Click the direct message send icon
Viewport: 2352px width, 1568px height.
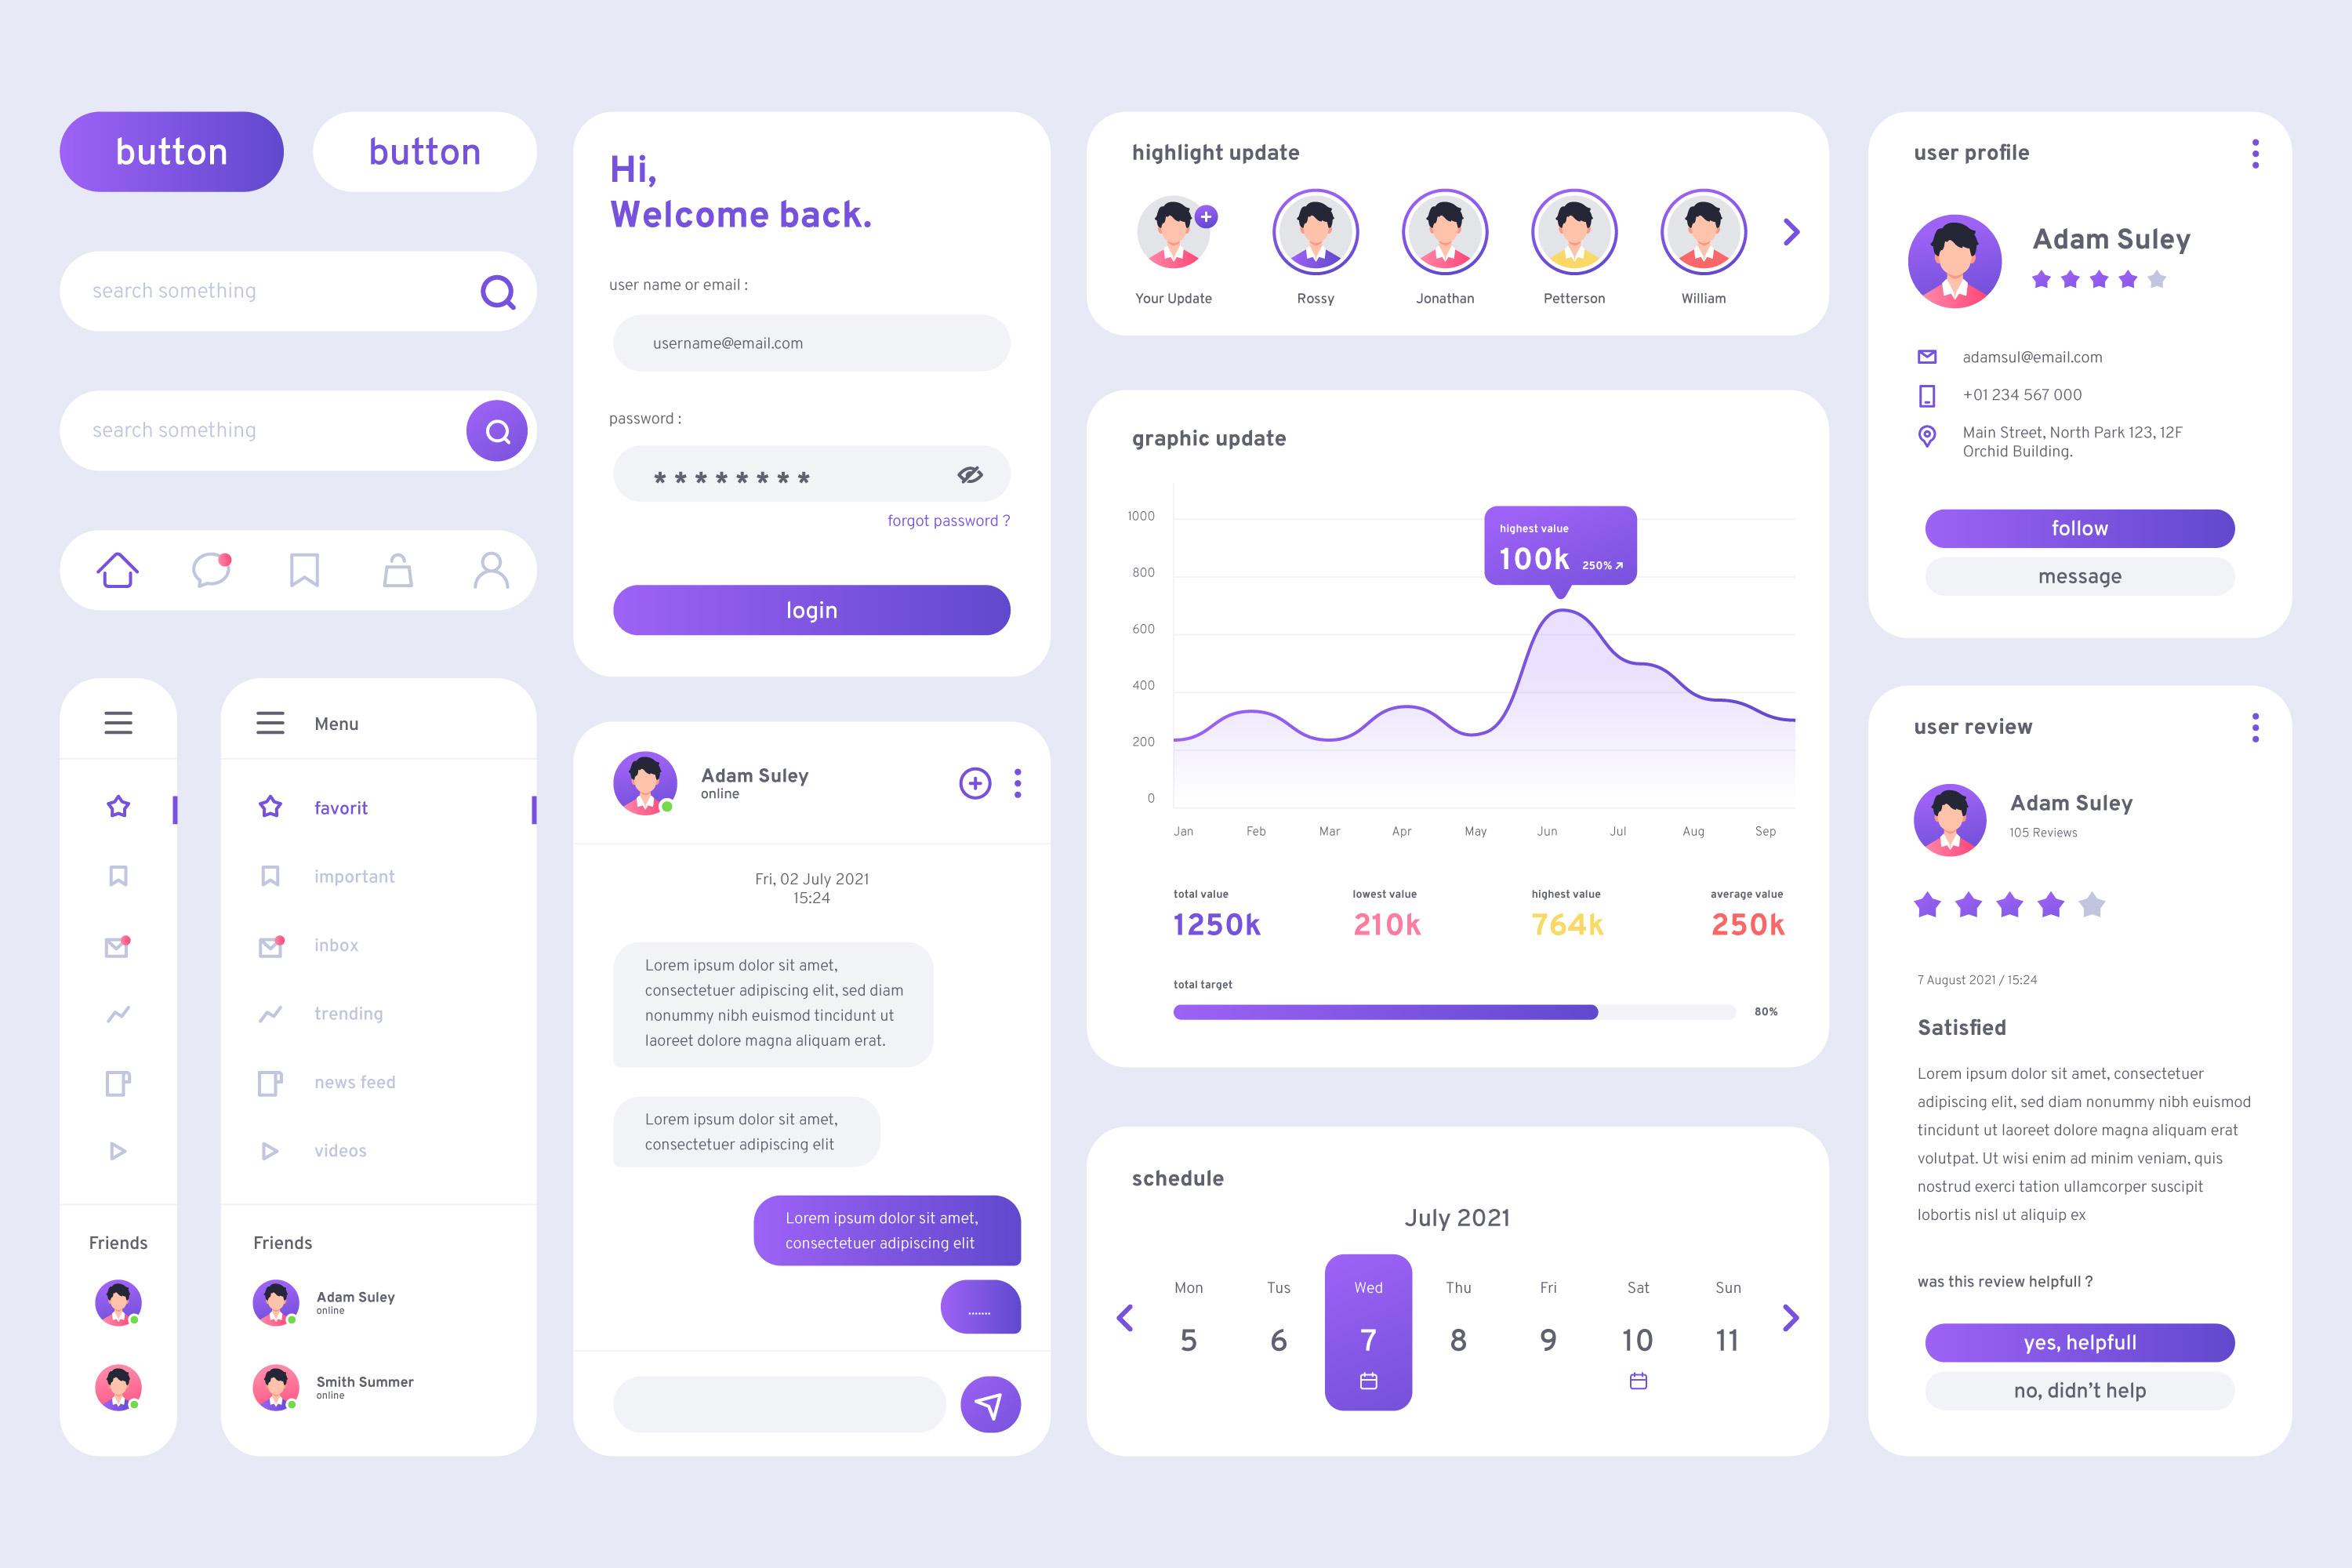point(985,1400)
